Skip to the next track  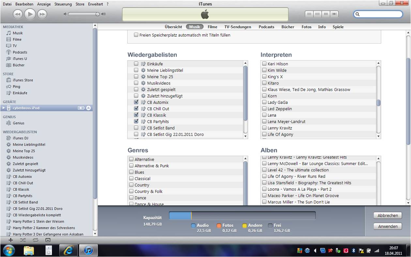click(42, 14)
